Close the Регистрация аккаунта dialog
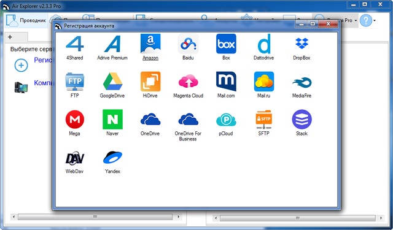This screenshot has height=230, width=393. click(x=328, y=24)
